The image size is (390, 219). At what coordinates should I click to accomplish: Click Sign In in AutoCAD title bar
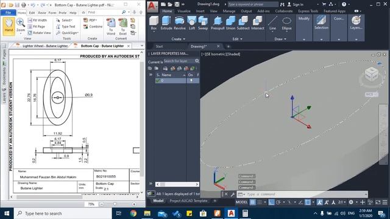[x=295, y=4]
